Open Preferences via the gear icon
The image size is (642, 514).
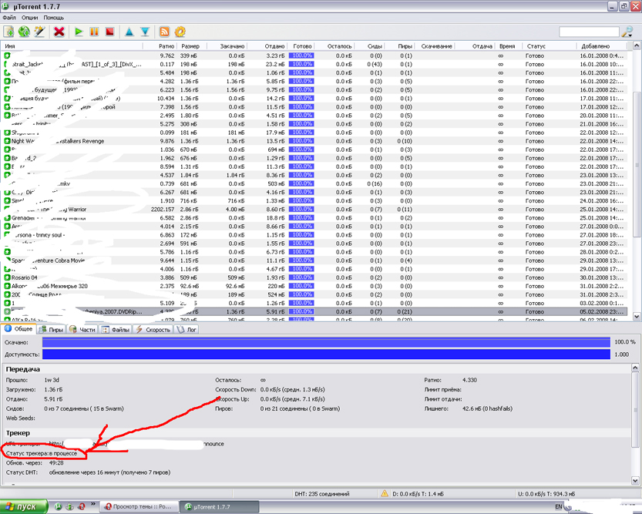pos(180,32)
